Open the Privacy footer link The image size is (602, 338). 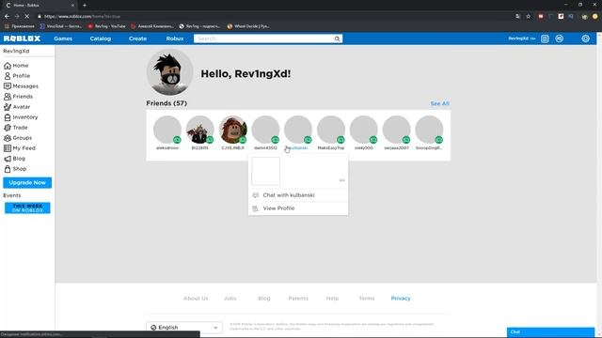click(401, 299)
